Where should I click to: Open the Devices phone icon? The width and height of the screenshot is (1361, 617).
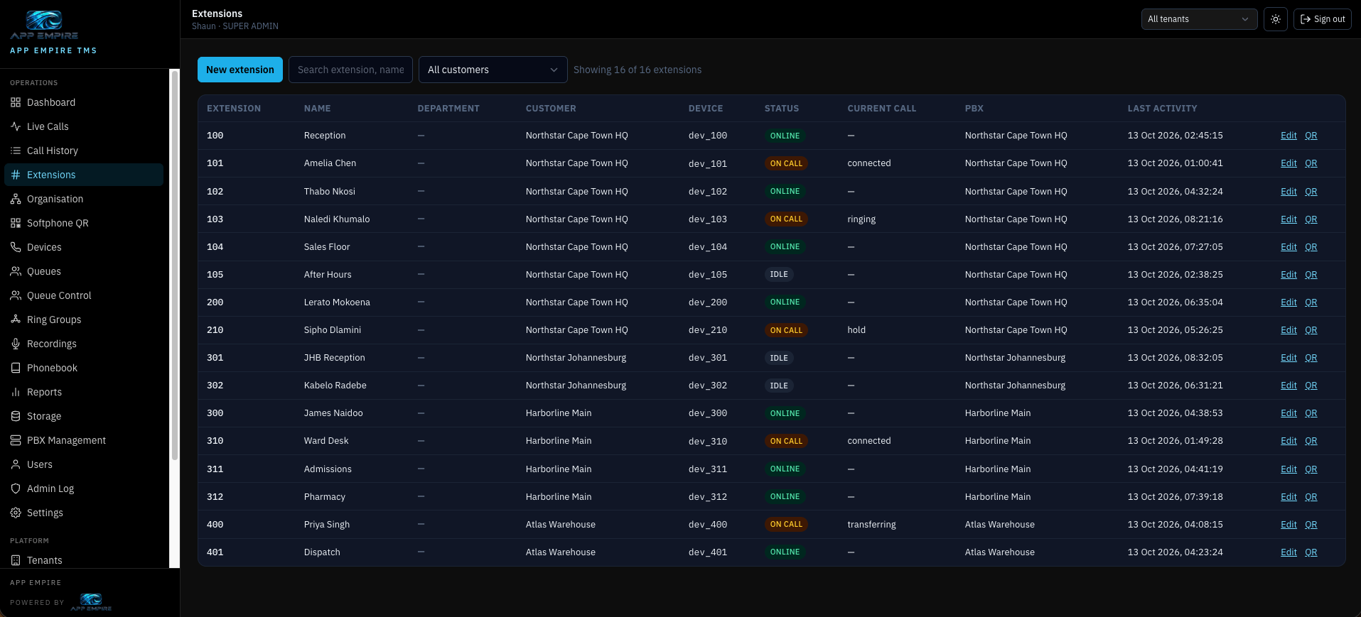[x=16, y=247]
